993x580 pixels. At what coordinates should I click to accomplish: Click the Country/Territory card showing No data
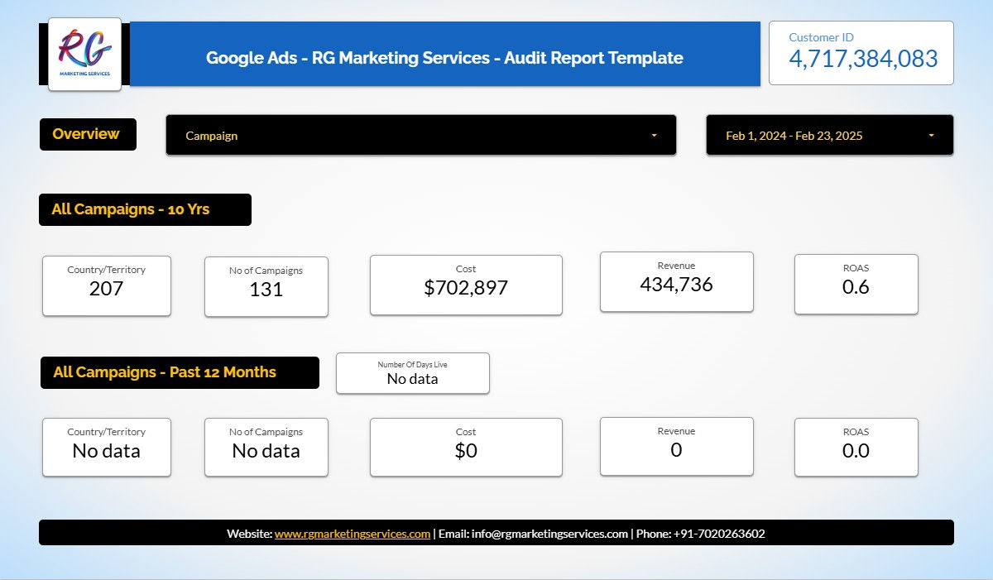pos(106,447)
